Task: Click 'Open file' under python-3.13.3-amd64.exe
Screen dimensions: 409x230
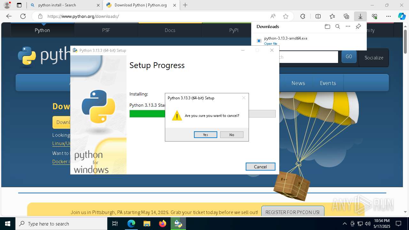Action: pos(271,44)
